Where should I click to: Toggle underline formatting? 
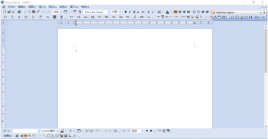[134, 12]
